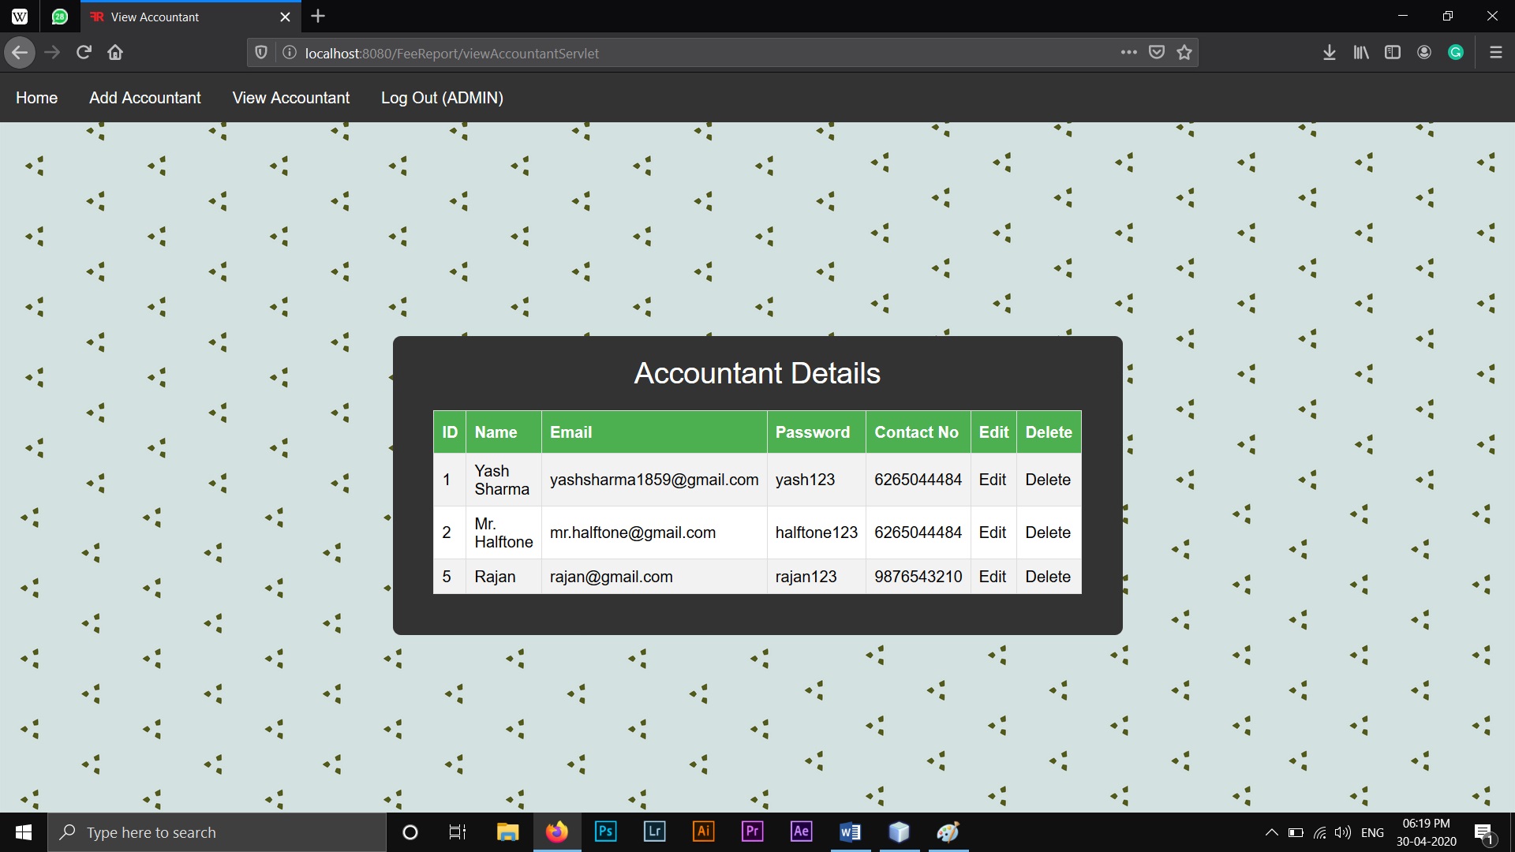Image resolution: width=1515 pixels, height=852 pixels.
Task: Select Home in navigation bar
Action: click(x=36, y=98)
